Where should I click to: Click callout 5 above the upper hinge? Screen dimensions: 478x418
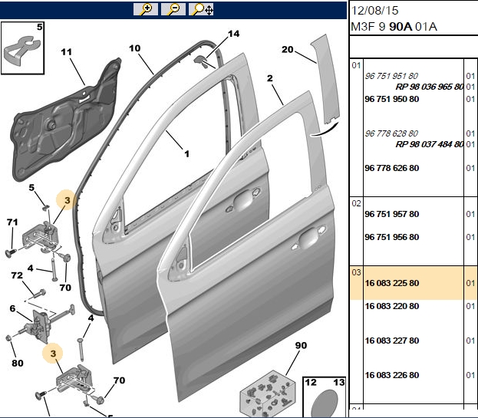pos(31,187)
